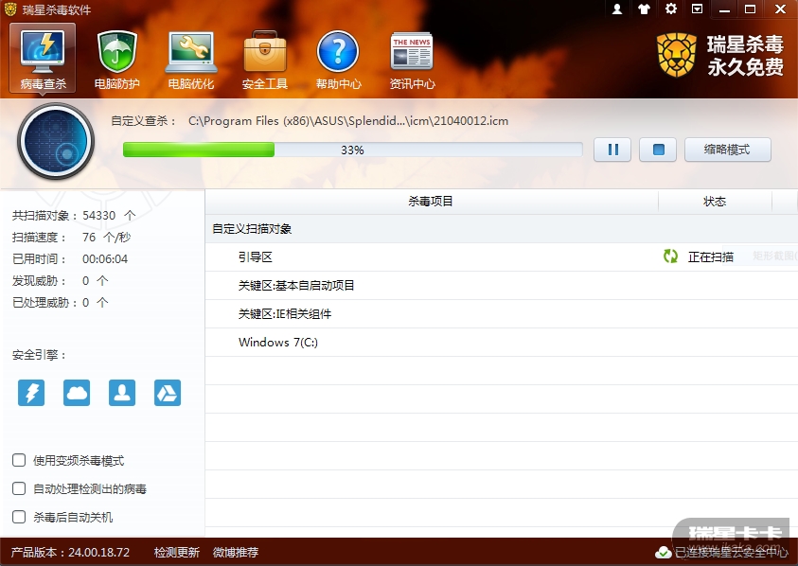Image resolution: width=798 pixels, height=566 pixels.
Task: Enable 自动处理检测出的病毒 checkbox
Action: coord(19,488)
